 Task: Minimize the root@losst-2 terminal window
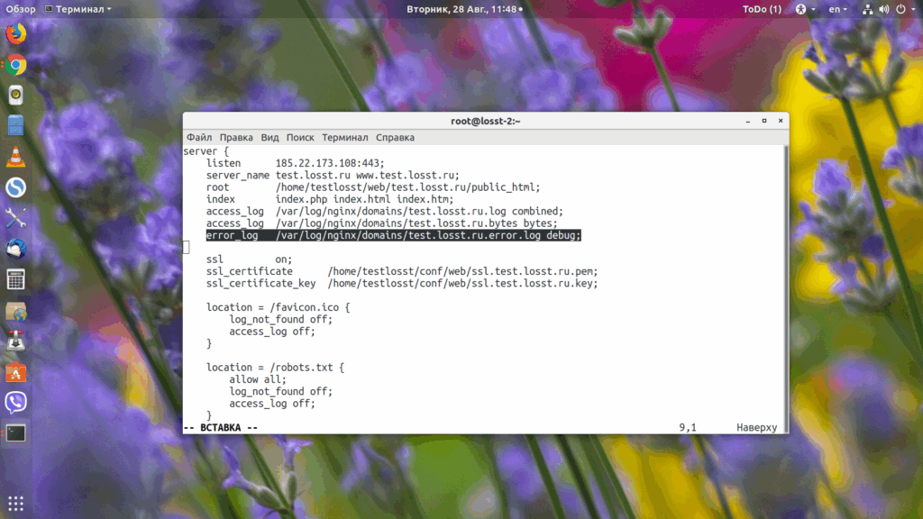point(747,121)
